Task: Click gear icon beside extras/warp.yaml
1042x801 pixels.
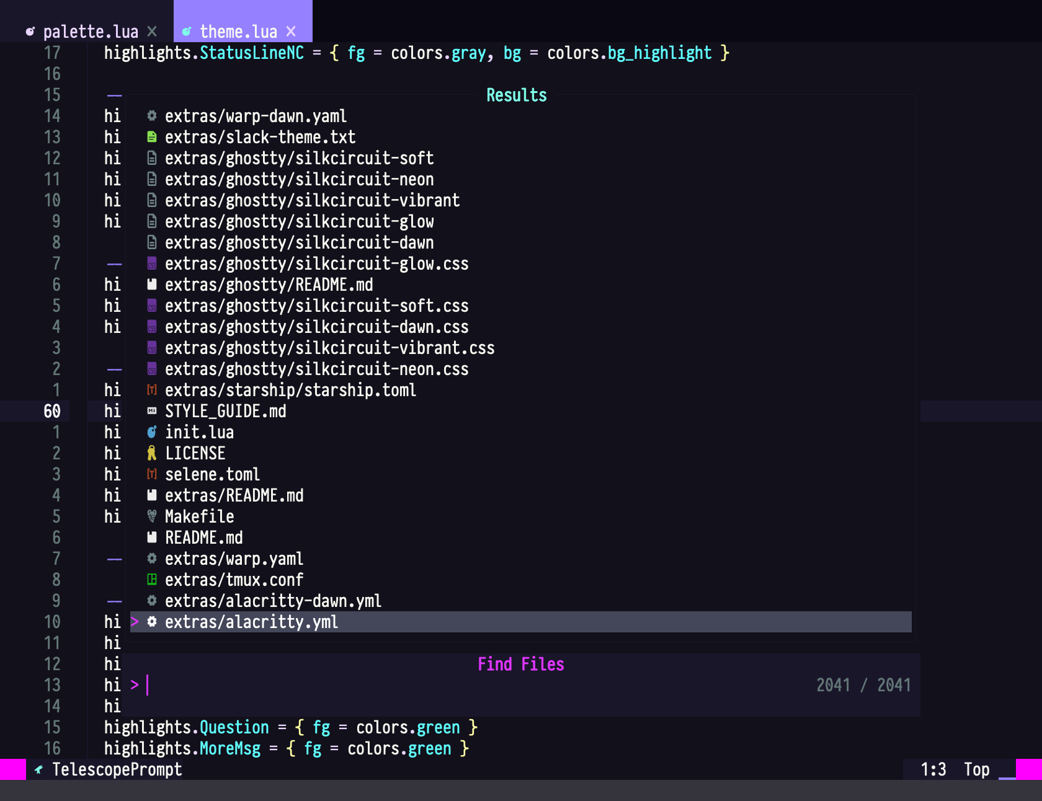Action: (x=152, y=559)
